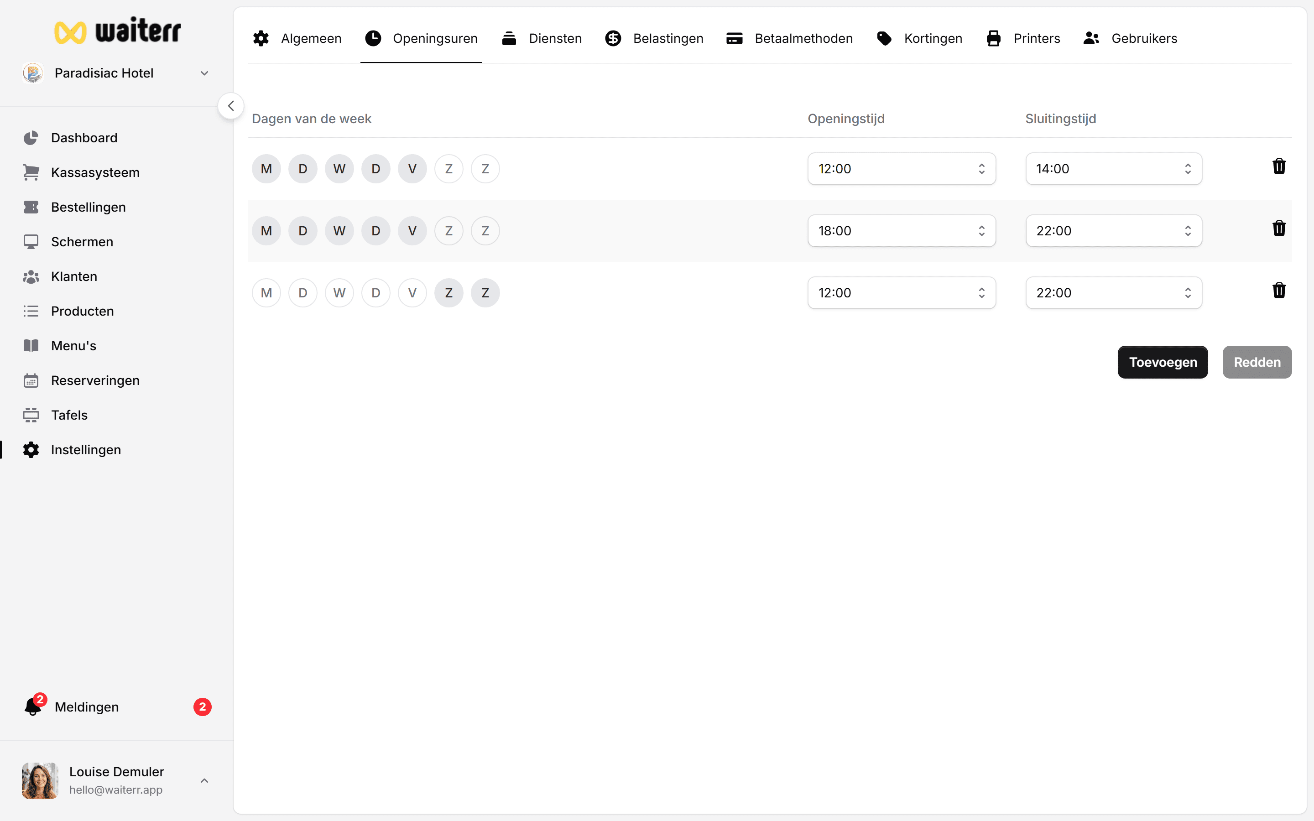Viewport: 1314px width, 821px height.
Task: Click the Kassasysteem cart icon
Action: [31, 173]
